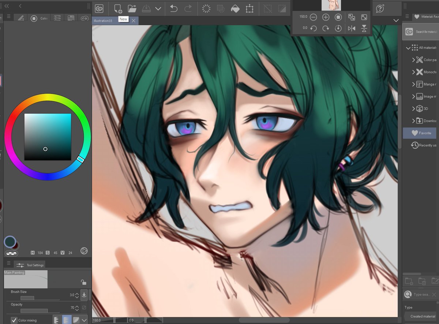The image size is (439, 324).
Task: Open the dropdown arrow beside the Save icon
Action: click(x=158, y=8)
